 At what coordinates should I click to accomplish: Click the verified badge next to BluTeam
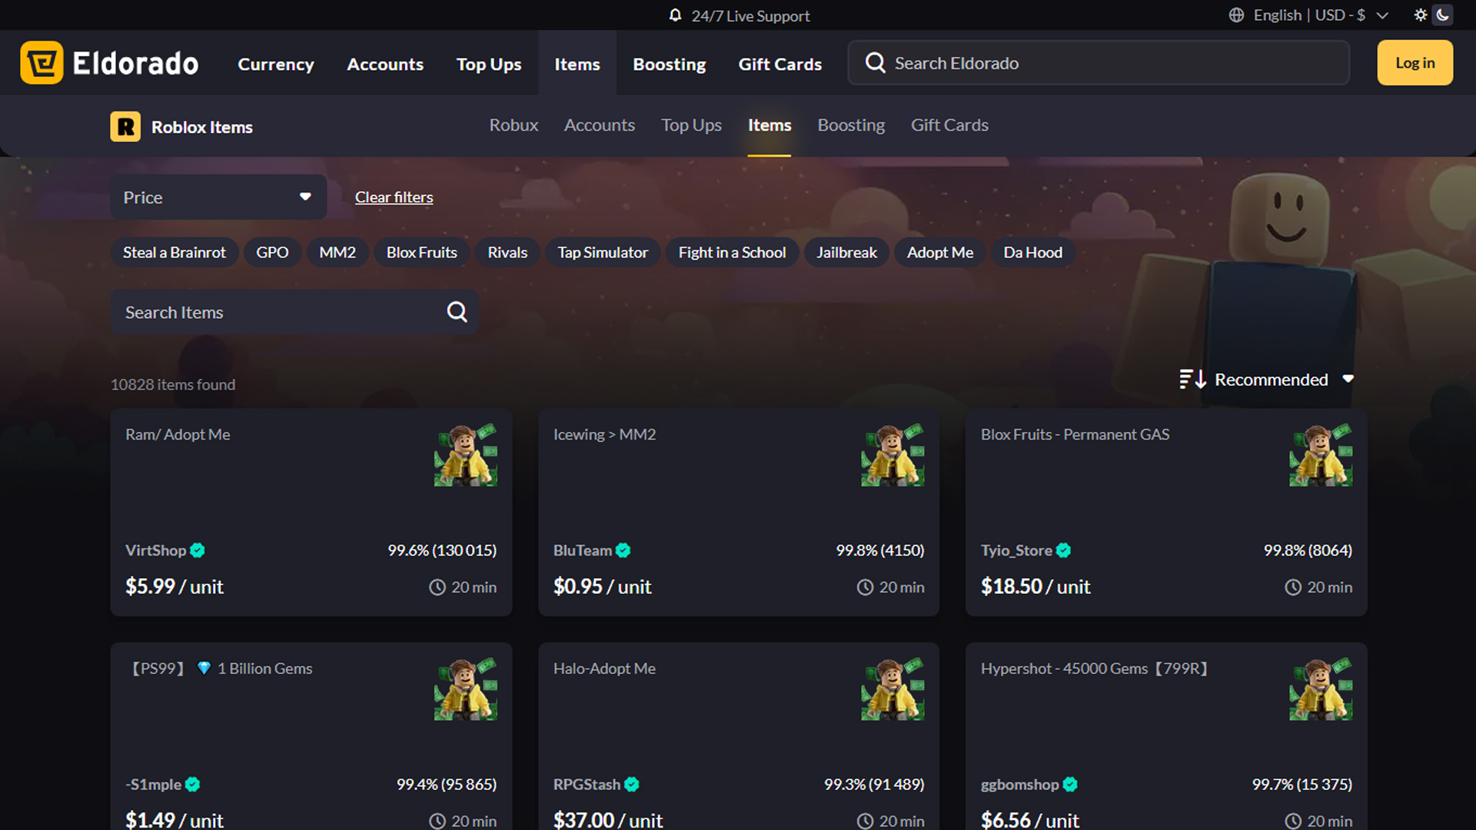pos(623,550)
